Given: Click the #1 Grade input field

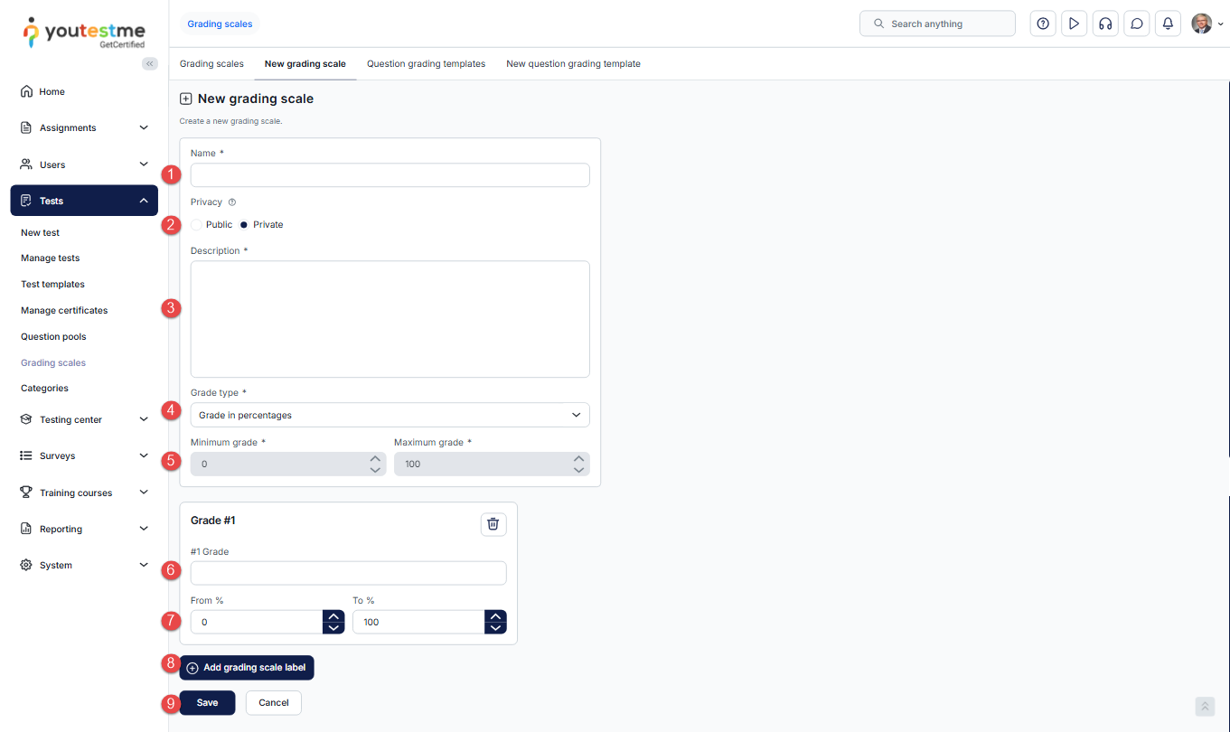Looking at the screenshot, I should click(349, 573).
